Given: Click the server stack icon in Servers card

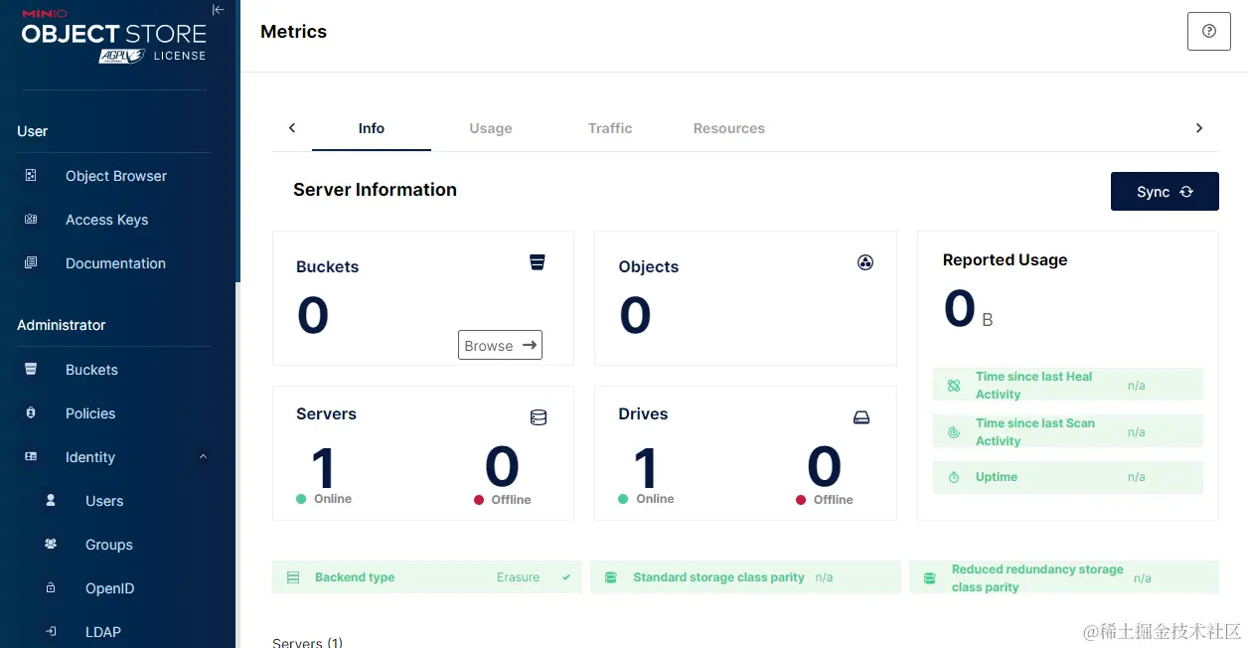Looking at the screenshot, I should click(539, 417).
